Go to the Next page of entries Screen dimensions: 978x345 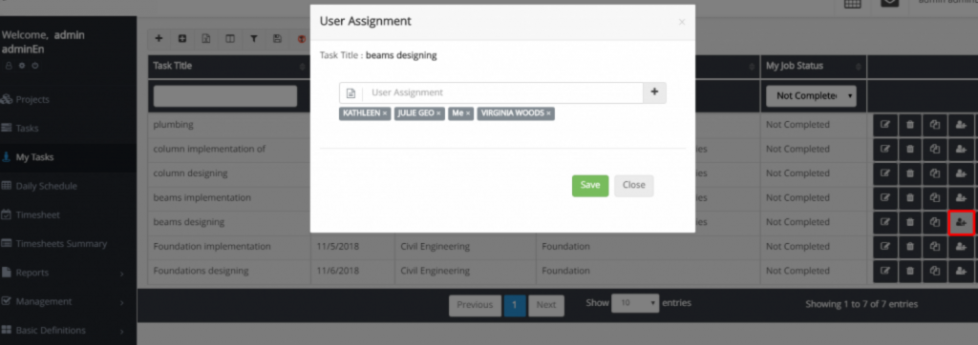point(545,305)
